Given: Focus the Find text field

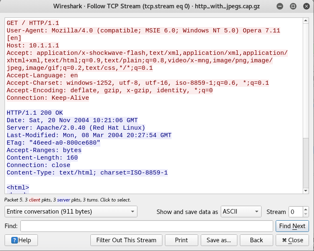Looking at the screenshot, I should (147, 226).
